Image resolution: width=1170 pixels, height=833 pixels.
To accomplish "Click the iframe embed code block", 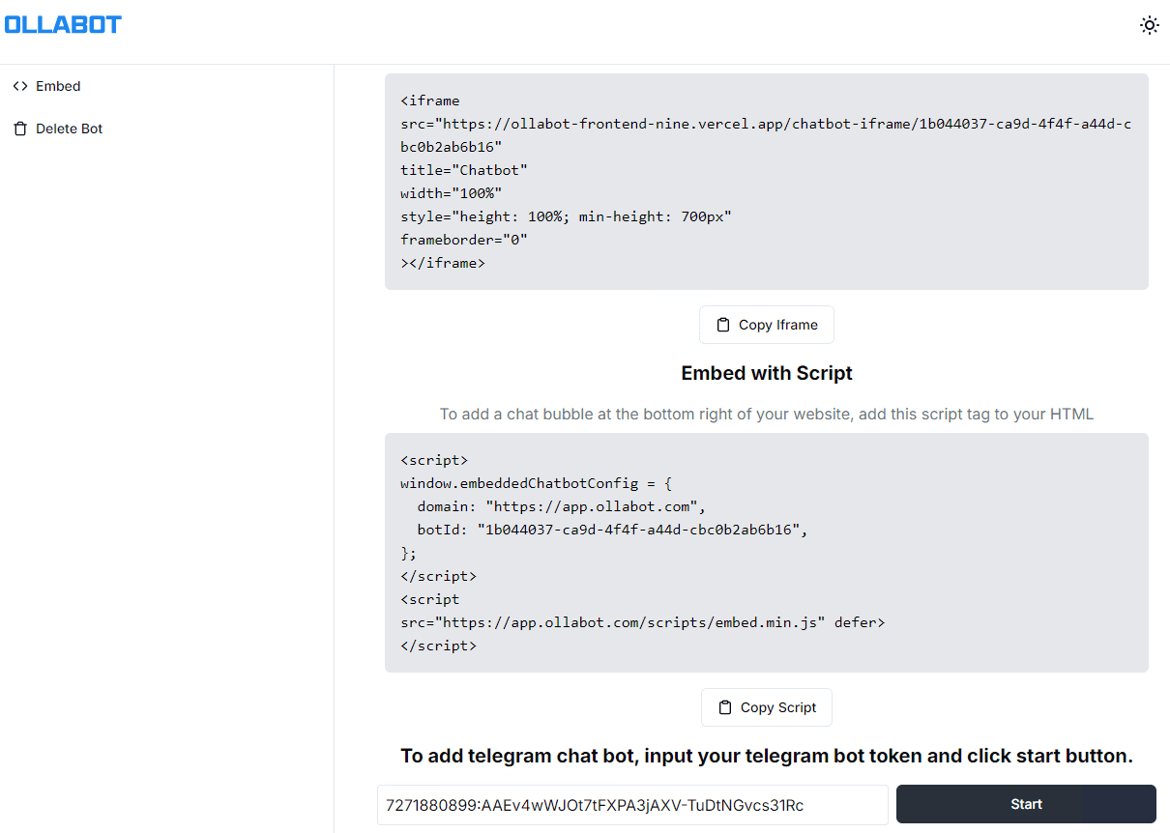I will coord(767,182).
